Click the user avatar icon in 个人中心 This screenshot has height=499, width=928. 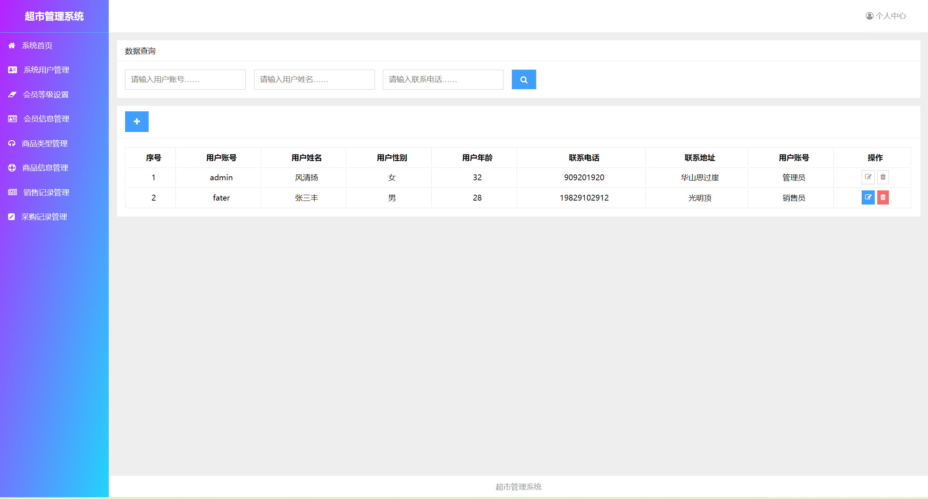(869, 16)
